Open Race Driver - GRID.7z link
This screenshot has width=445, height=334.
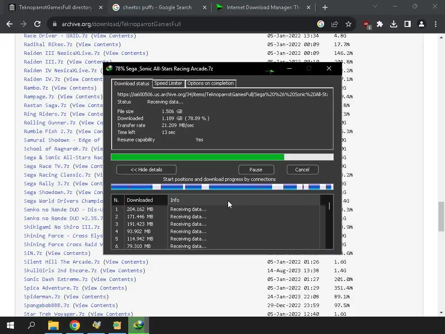pos(56,36)
